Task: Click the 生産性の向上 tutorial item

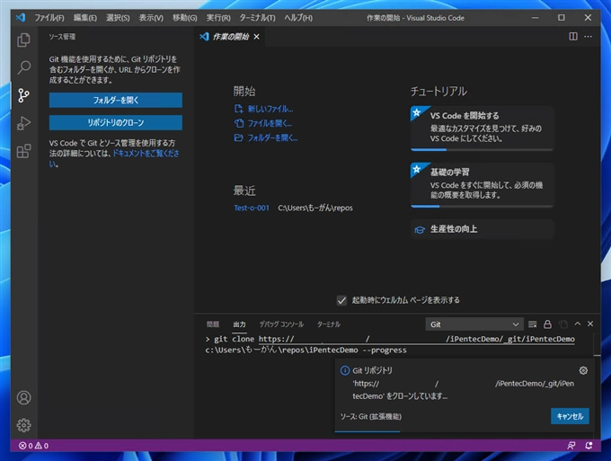Action: pyautogui.click(x=482, y=229)
